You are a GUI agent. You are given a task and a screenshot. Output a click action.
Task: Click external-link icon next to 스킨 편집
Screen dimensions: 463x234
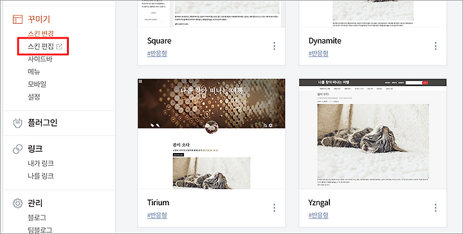tap(59, 47)
